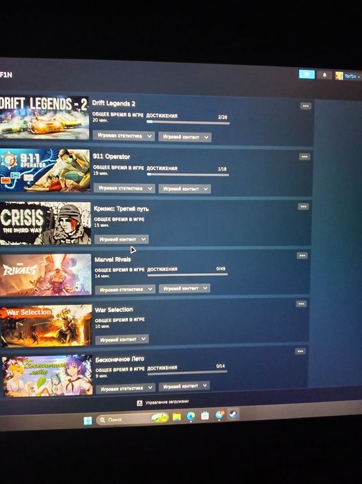Click the downloads icon beside Управление загрузками
This screenshot has height=484, width=362.
(140, 403)
